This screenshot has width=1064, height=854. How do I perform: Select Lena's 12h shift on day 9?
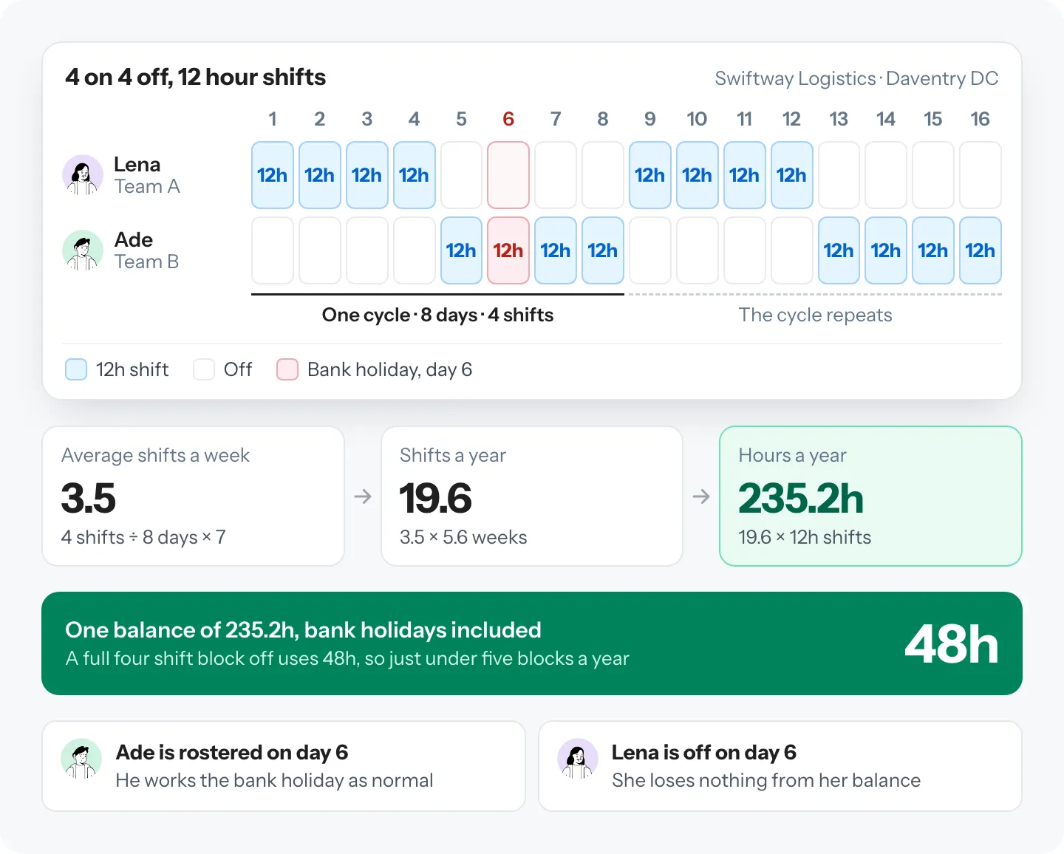tap(650, 175)
